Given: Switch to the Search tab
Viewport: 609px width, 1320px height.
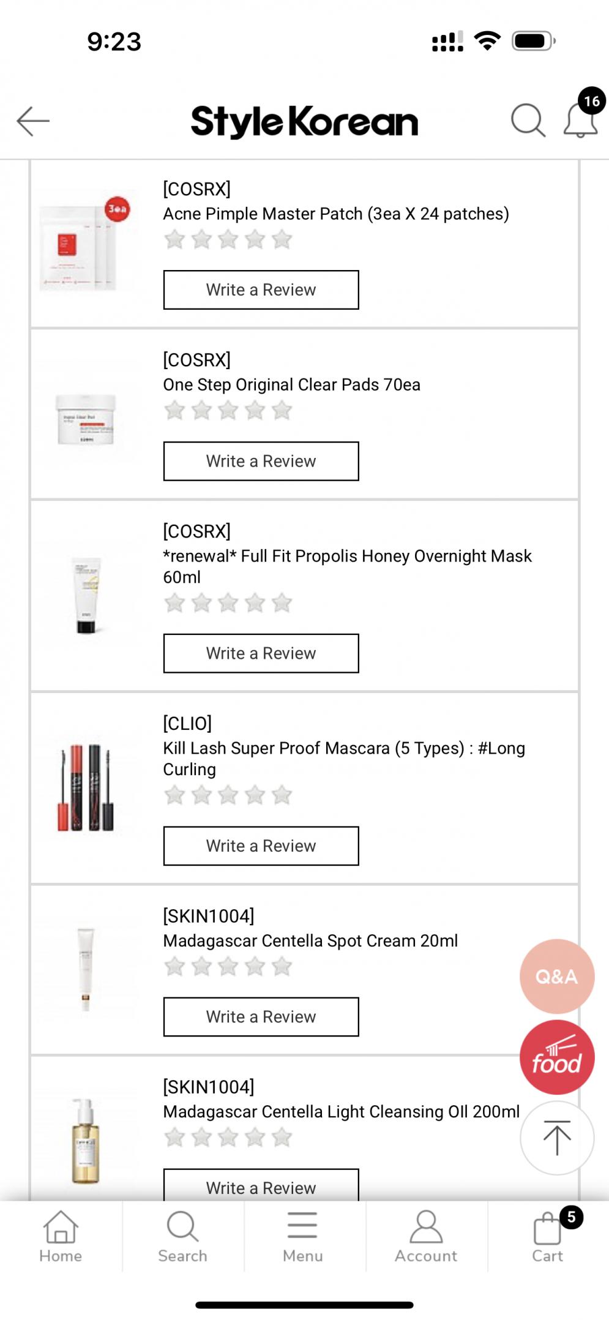Looking at the screenshot, I should (x=182, y=1236).
